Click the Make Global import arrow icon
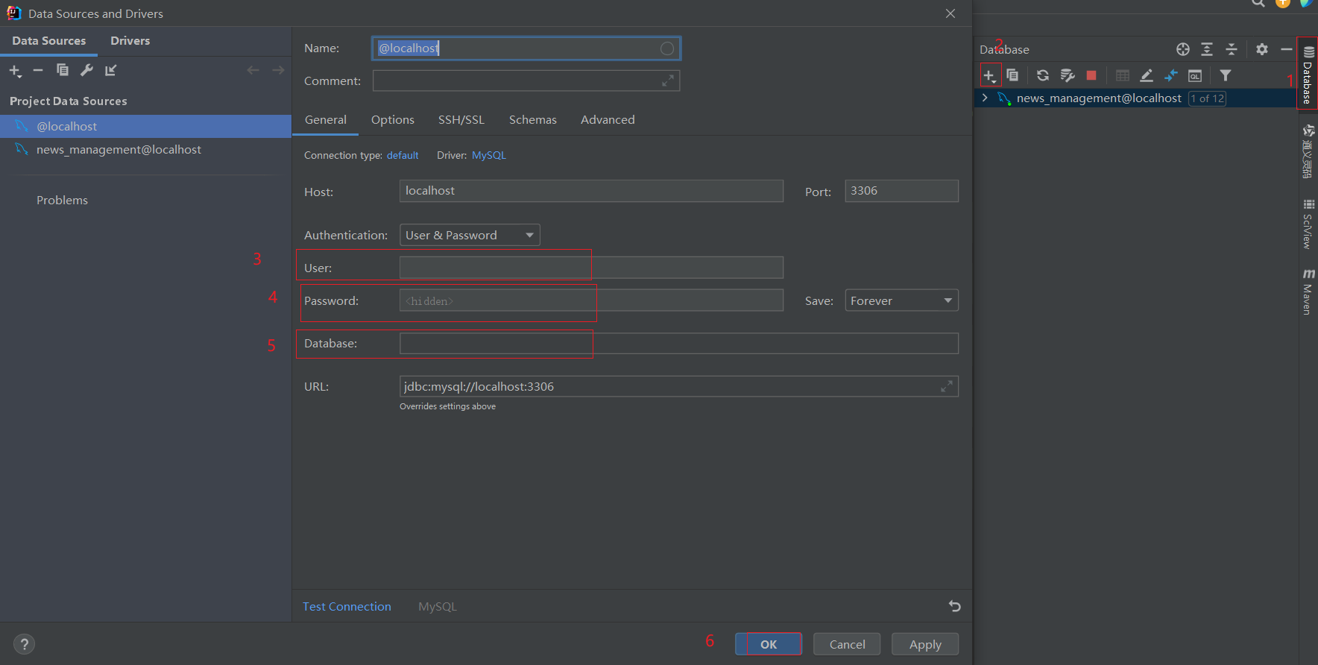Image resolution: width=1318 pixels, height=665 pixels. pos(111,70)
